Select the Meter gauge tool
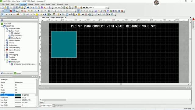The height and width of the screenshot is (110, 195). 72,14
